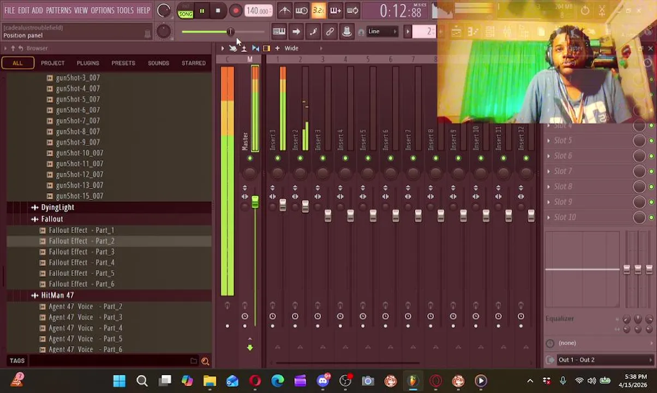Toggle the mixer extra properties icon

coord(266,49)
